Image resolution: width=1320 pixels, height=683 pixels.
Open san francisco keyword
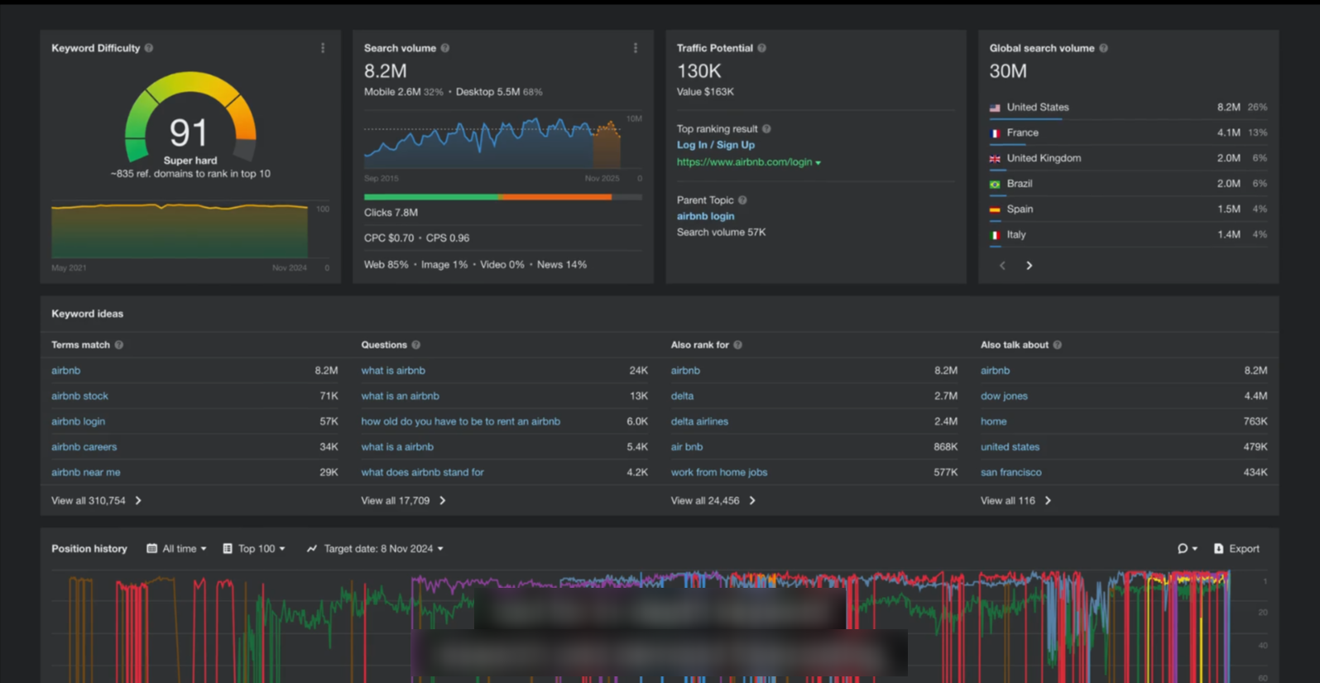[1010, 473]
